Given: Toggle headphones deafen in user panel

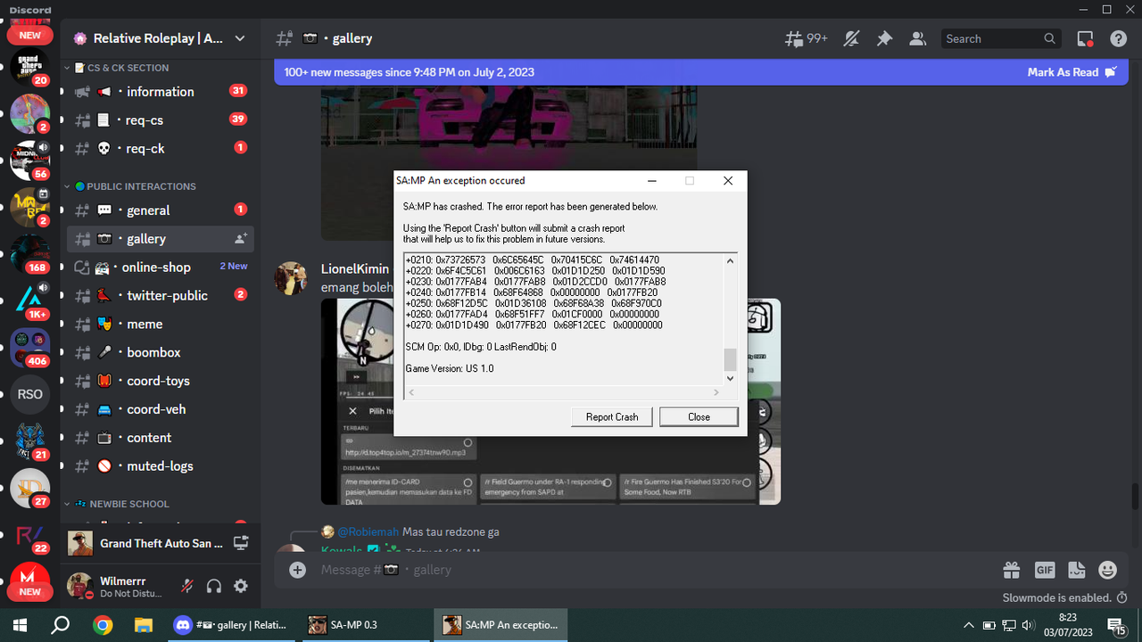Looking at the screenshot, I should click(x=214, y=586).
